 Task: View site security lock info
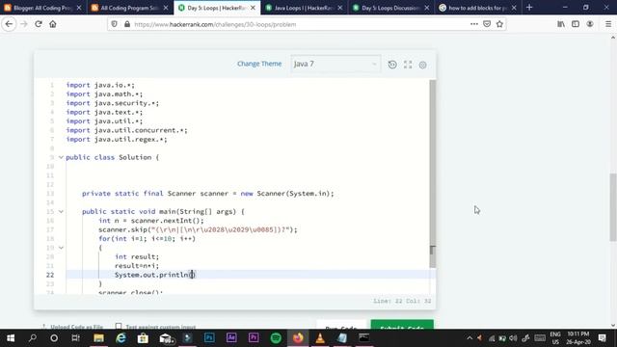[126, 24]
